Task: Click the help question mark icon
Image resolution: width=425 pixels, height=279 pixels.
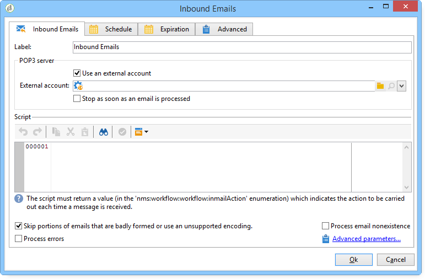Action: [x=19, y=198]
